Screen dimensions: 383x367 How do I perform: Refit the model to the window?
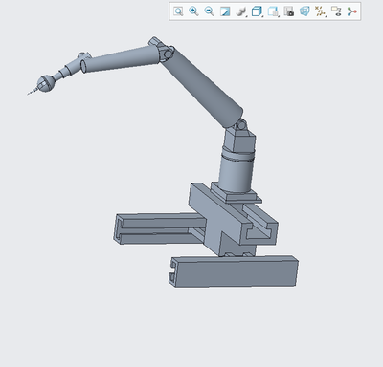(178, 11)
